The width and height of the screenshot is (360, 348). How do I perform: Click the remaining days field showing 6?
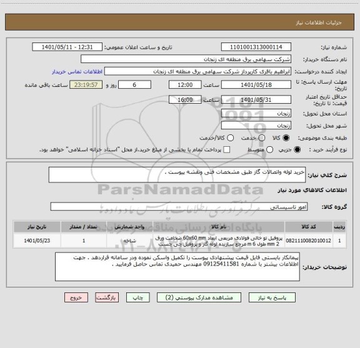coord(134,85)
